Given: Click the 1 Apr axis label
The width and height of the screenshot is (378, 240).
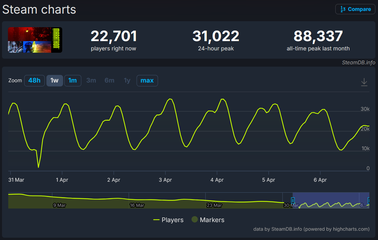Looking at the screenshot, I should 62,180.
